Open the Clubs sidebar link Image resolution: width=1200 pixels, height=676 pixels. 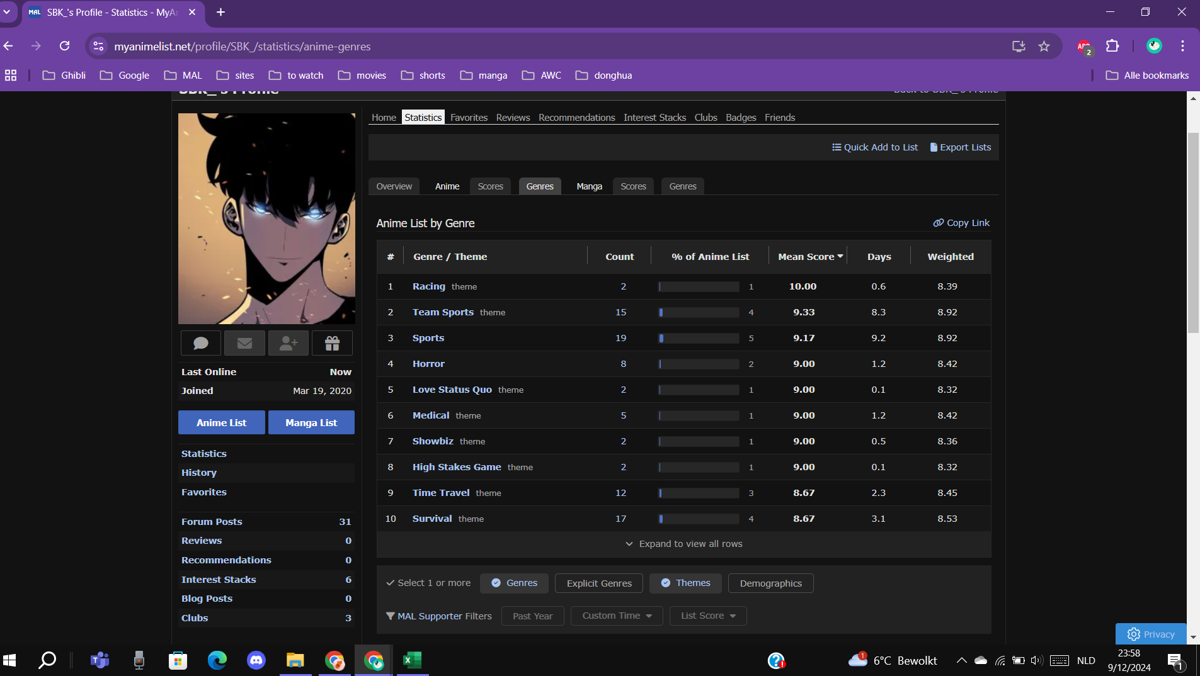pyautogui.click(x=195, y=618)
